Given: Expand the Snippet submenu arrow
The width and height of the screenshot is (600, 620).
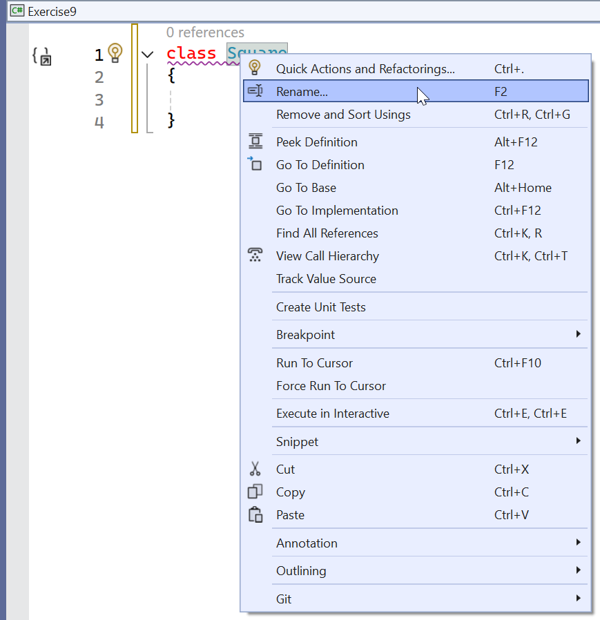Looking at the screenshot, I should pyautogui.click(x=578, y=440).
